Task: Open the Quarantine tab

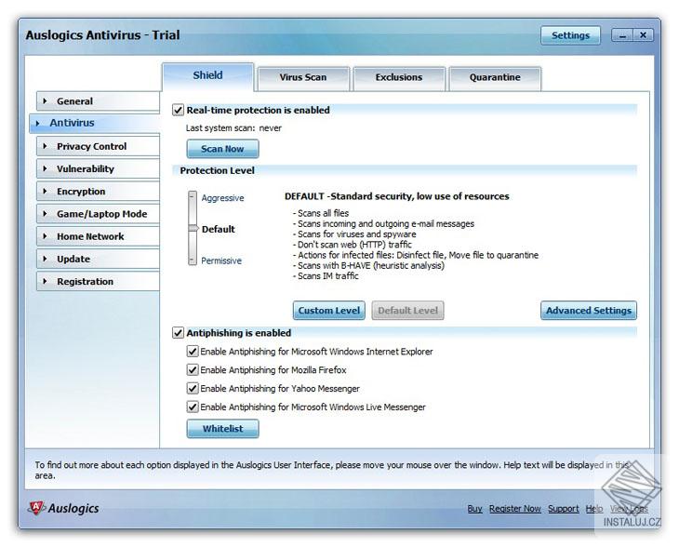Action: click(x=495, y=77)
